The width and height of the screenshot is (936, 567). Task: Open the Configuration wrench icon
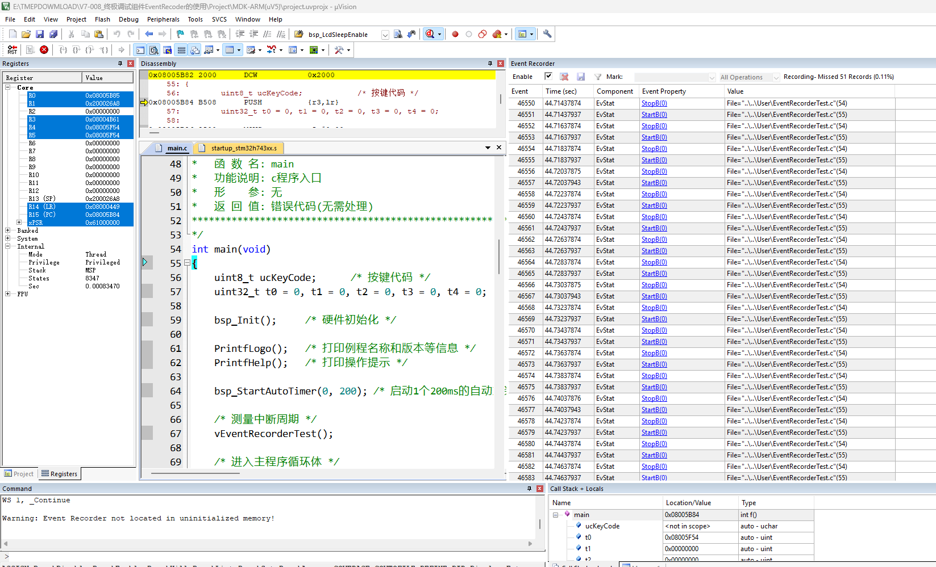coord(547,34)
